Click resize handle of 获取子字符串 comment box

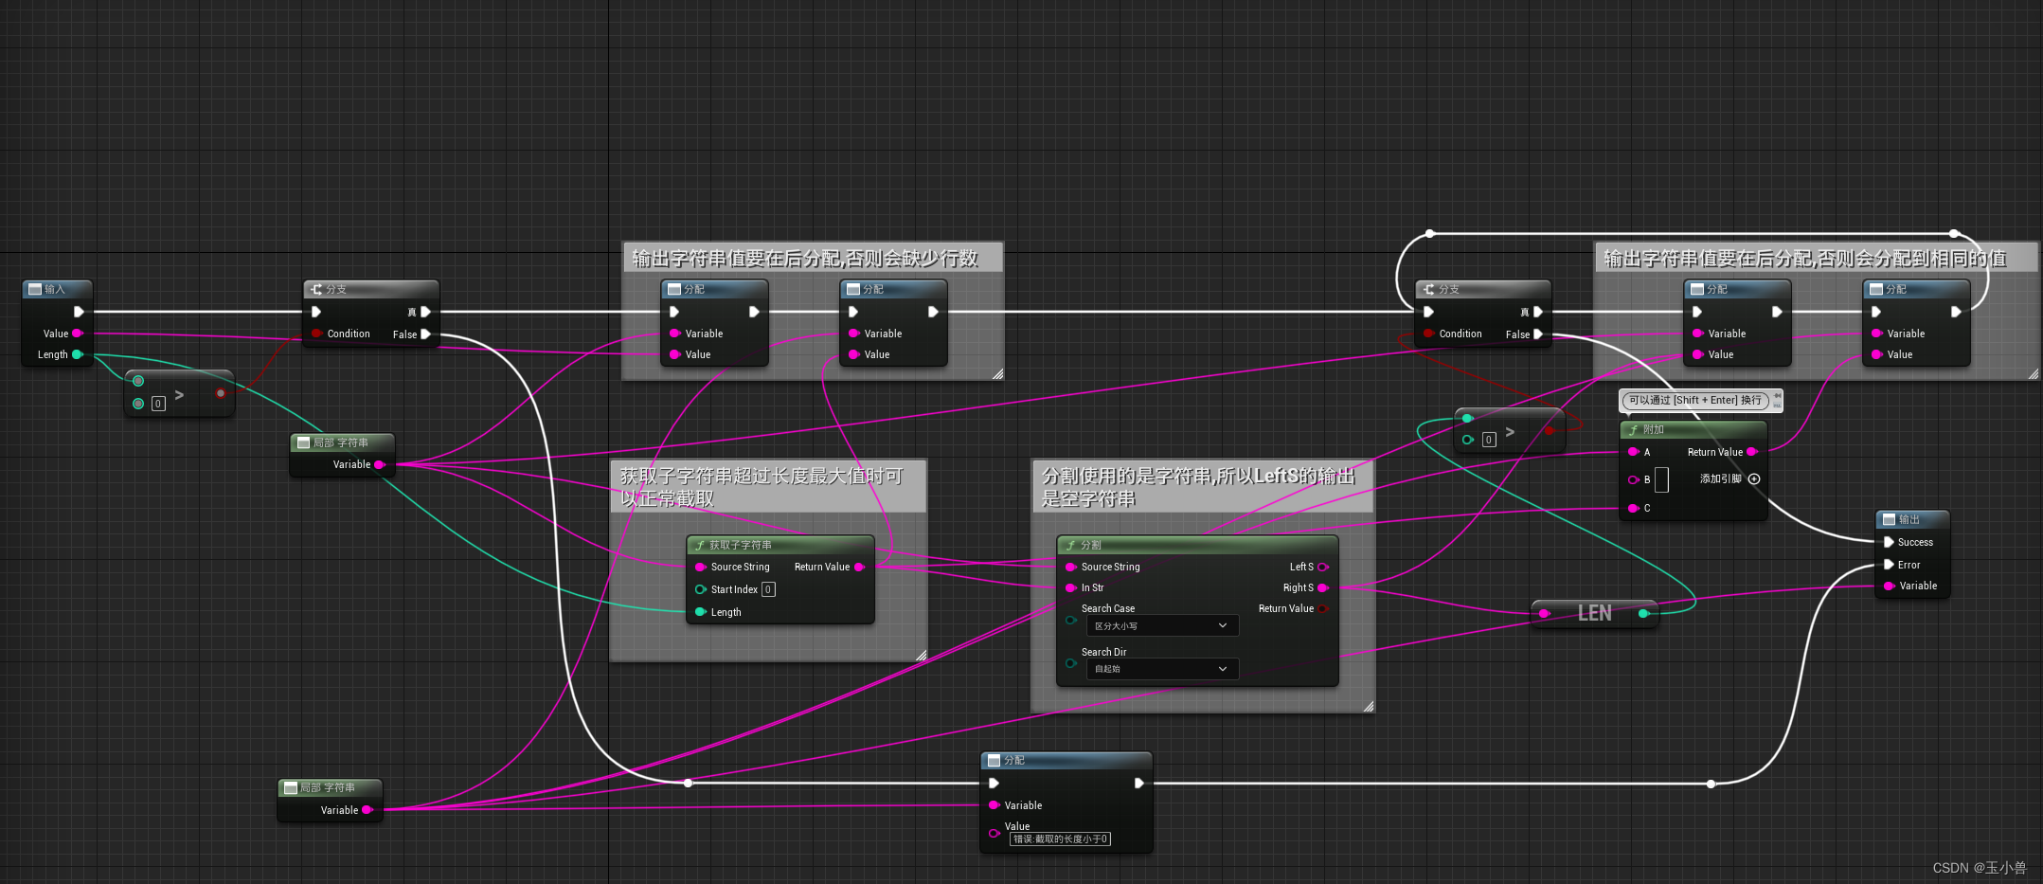pos(921,655)
